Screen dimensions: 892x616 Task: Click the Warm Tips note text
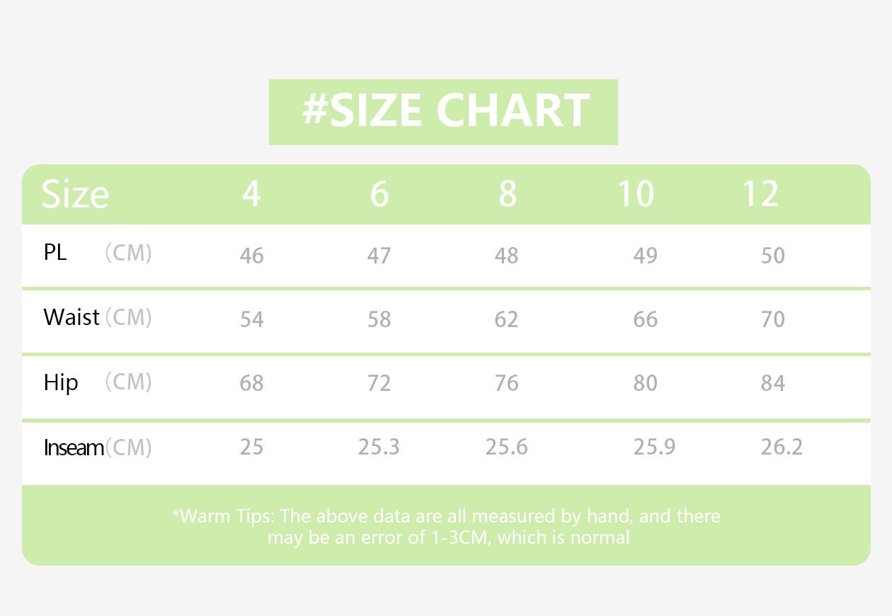click(446, 526)
